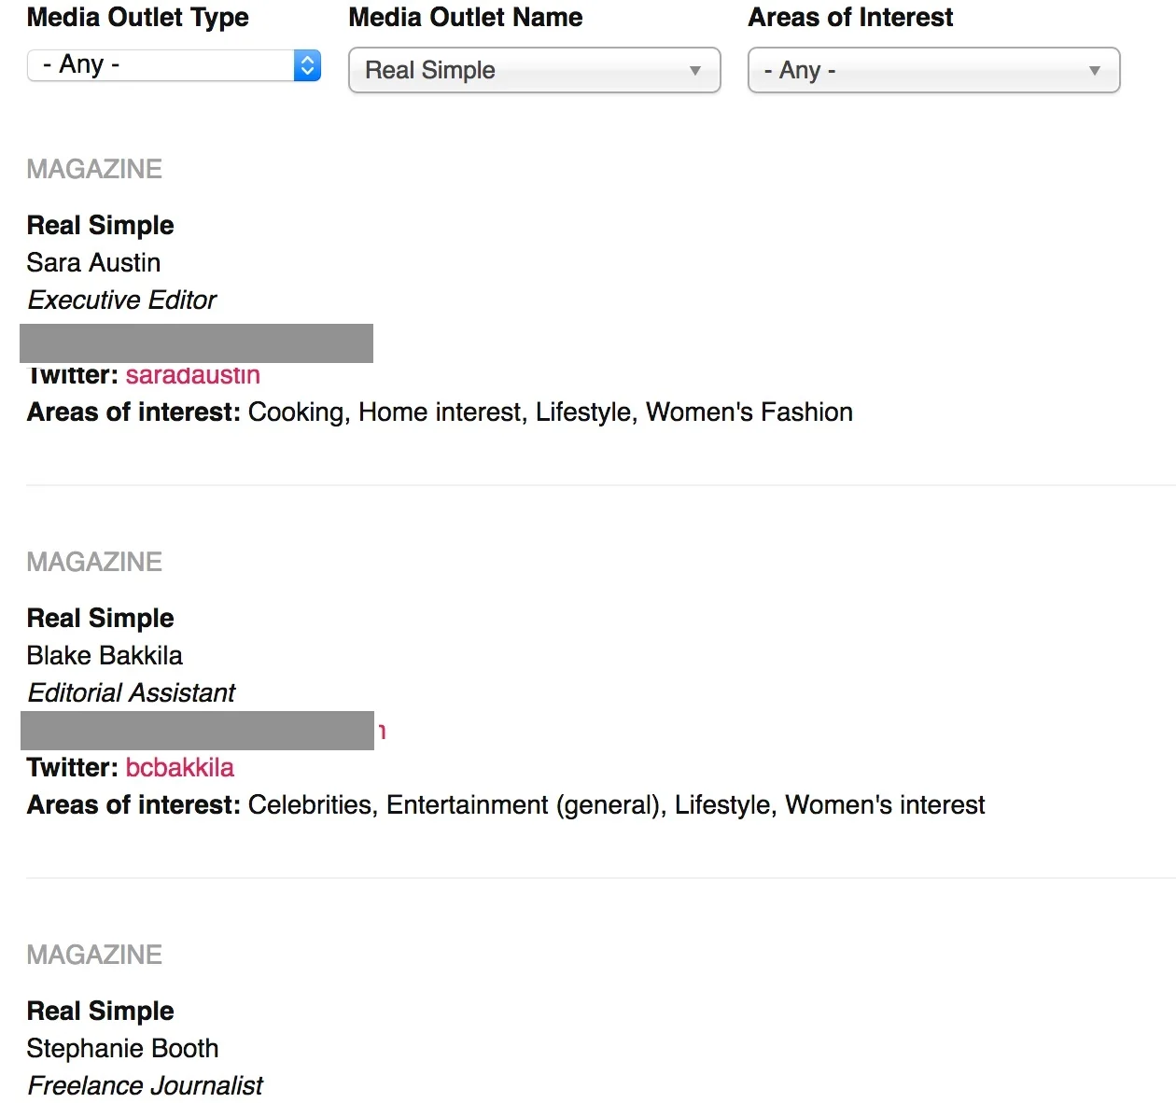Click the Freelance Journalist title text
This screenshot has width=1176, height=1103.
pyautogui.click(x=146, y=1086)
